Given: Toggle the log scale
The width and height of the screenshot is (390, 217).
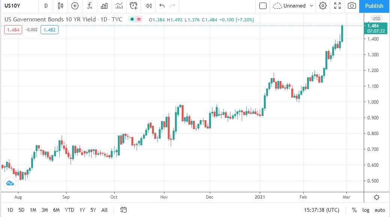Looking at the screenshot, I should pos(366,210).
